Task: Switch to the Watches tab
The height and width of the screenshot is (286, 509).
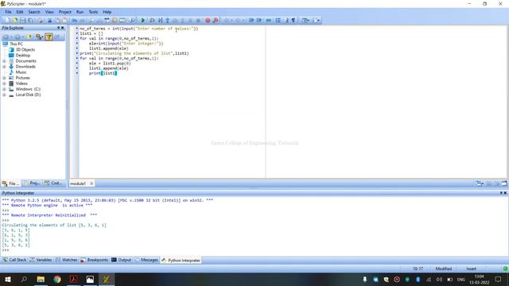Action: tap(66, 260)
